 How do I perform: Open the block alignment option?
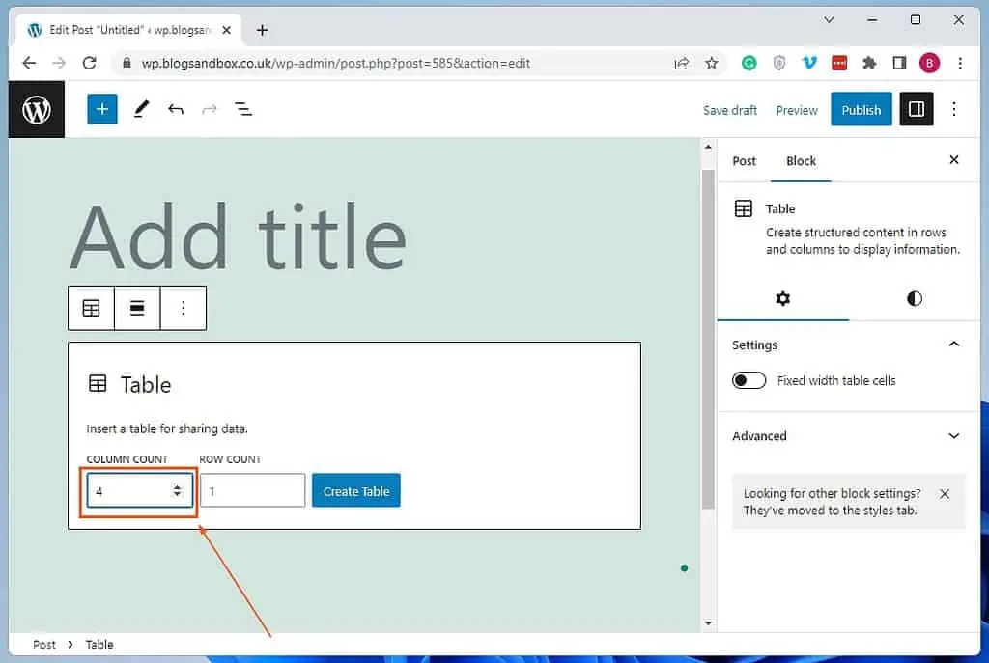pos(137,308)
